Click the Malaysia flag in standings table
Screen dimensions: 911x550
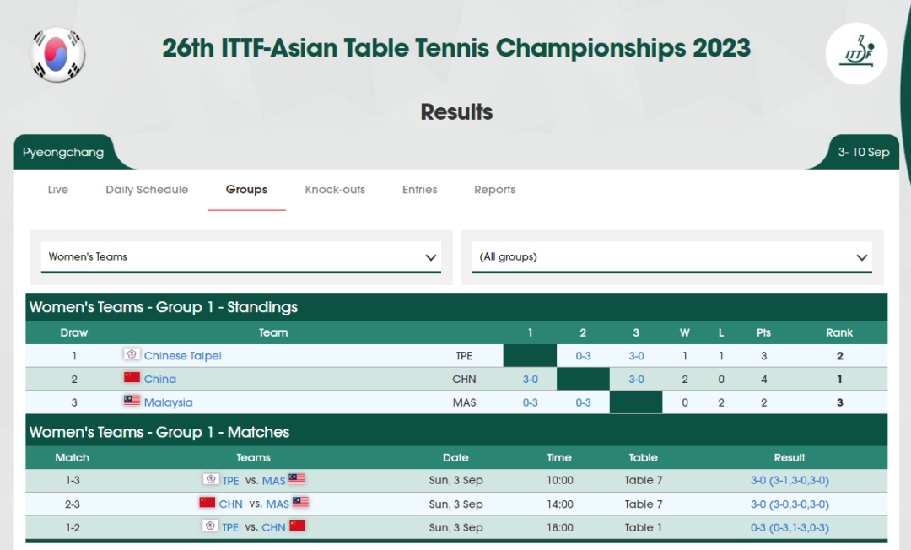click(x=132, y=401)
